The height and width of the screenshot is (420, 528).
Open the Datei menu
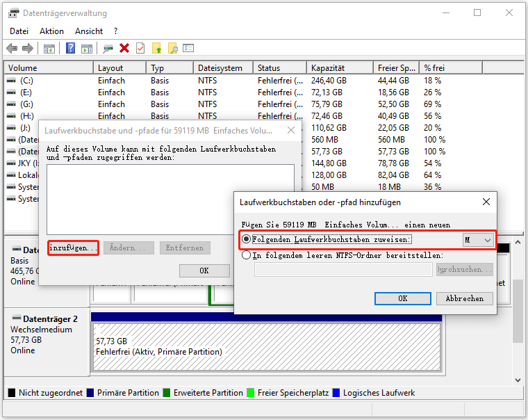pos(19,31)
